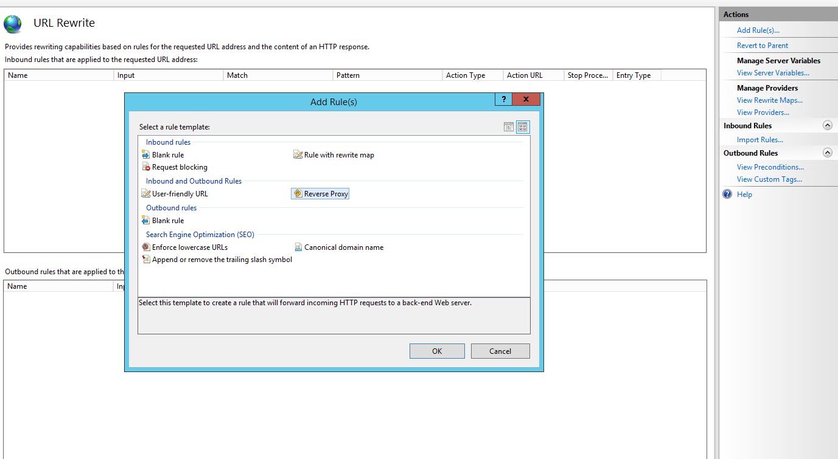838x459 pixels.
Task: Collapse the Outbound Rules section
Action: [827, 153]
